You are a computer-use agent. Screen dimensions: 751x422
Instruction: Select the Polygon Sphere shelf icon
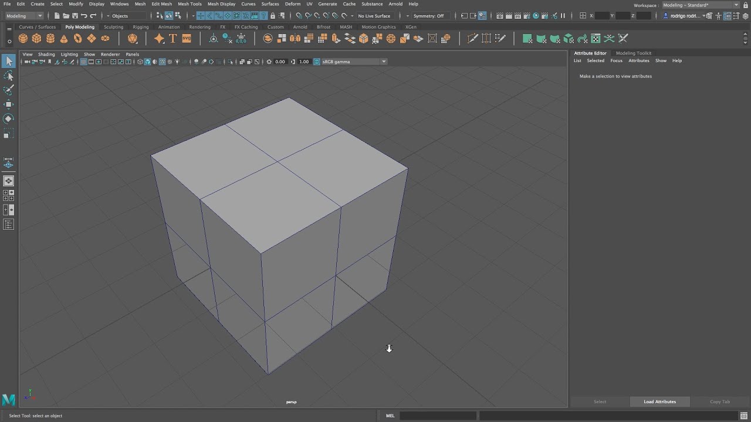tap(23, 39)
